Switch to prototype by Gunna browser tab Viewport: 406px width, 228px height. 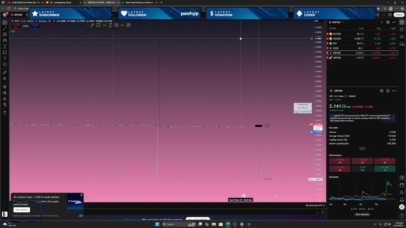[63, 3]
